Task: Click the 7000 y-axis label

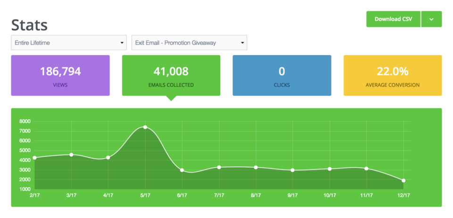Action: pyautogui.click(x=25, y=131)
